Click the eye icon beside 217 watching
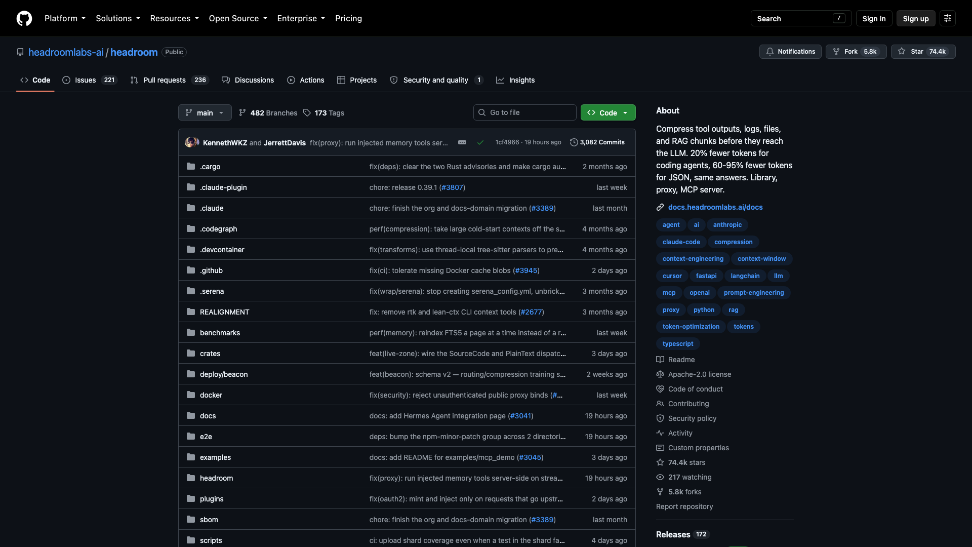Image resolution: width=972 pixels, height=547 pixels. pyautogui.click(x=660, y=477)
